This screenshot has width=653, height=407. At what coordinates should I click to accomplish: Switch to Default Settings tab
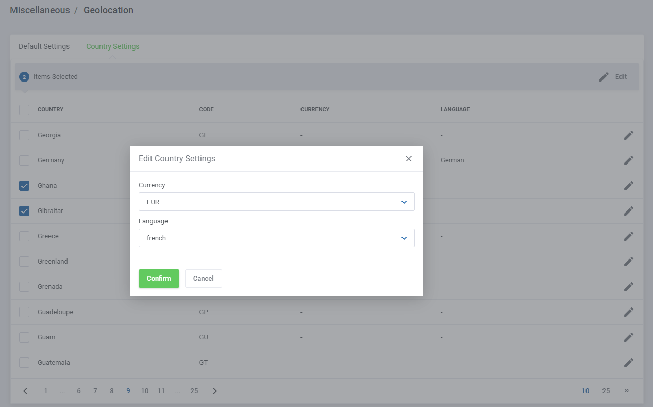44,46
